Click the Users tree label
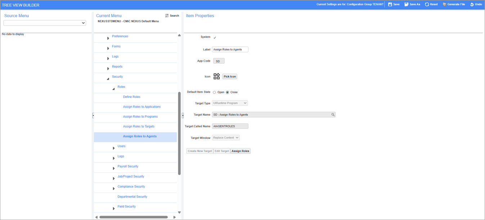The image size is (485, 220). [x=121, y=146]
